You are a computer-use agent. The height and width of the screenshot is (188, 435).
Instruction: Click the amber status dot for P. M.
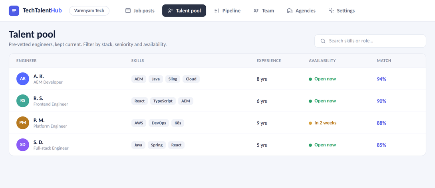pyautogui.click(x=310, y=123)
